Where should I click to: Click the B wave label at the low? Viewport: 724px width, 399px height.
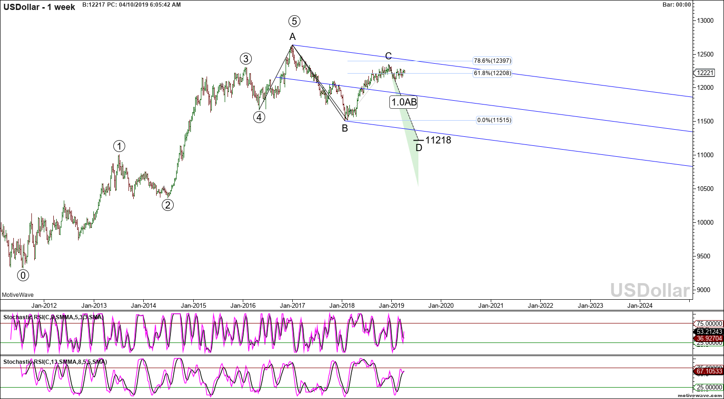point(345,128)
